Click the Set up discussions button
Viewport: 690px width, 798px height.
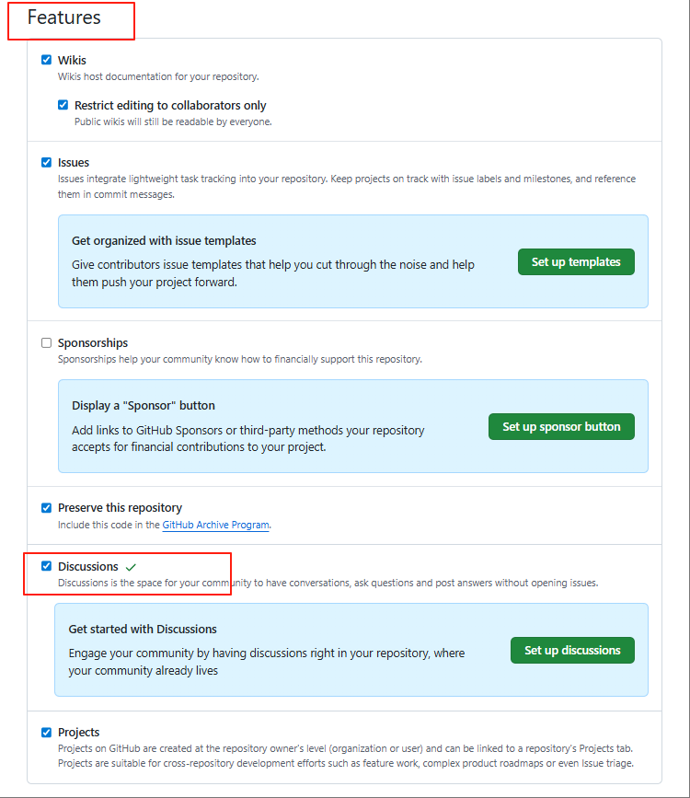click(x=572, y=650)
